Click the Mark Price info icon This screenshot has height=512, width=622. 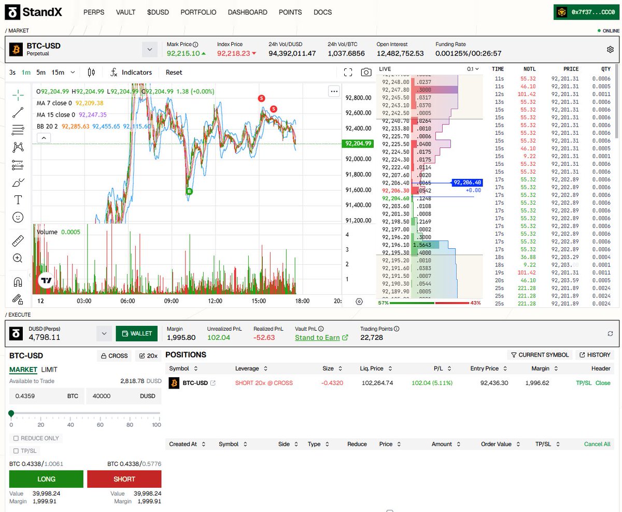pos(195,45)
